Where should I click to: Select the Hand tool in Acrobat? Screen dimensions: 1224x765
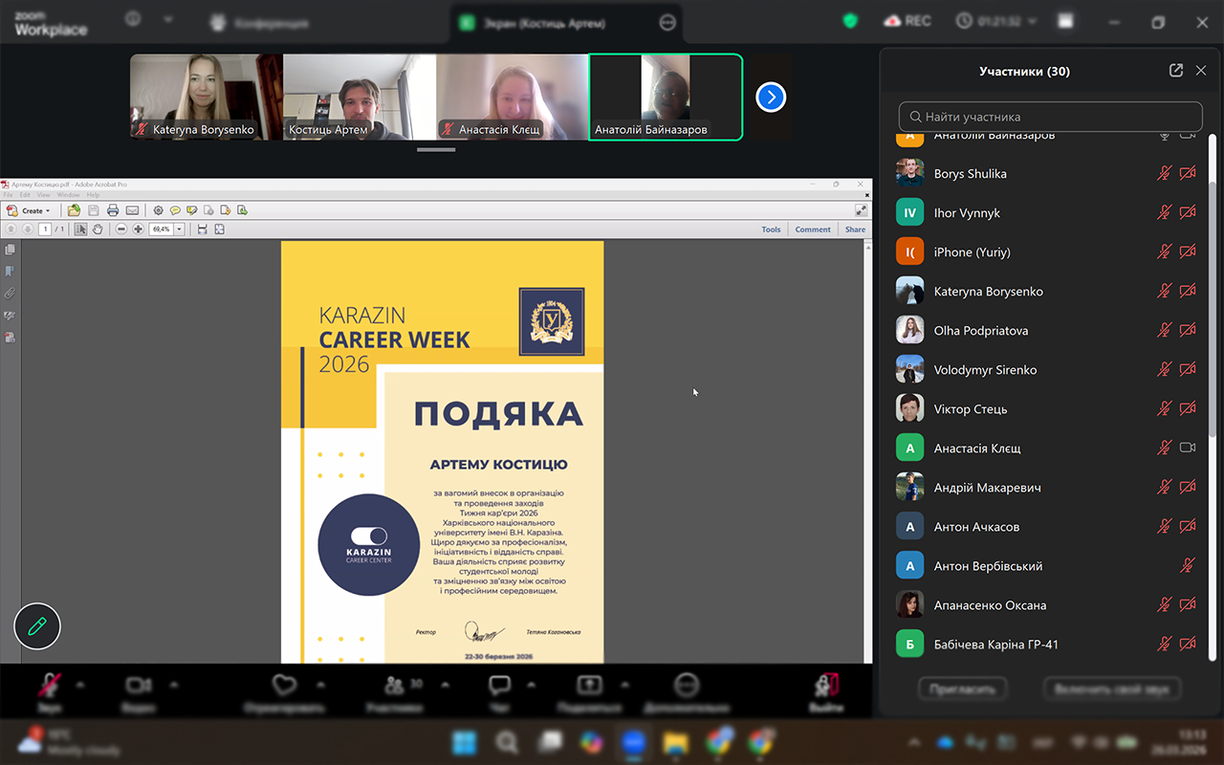[98, 229]
